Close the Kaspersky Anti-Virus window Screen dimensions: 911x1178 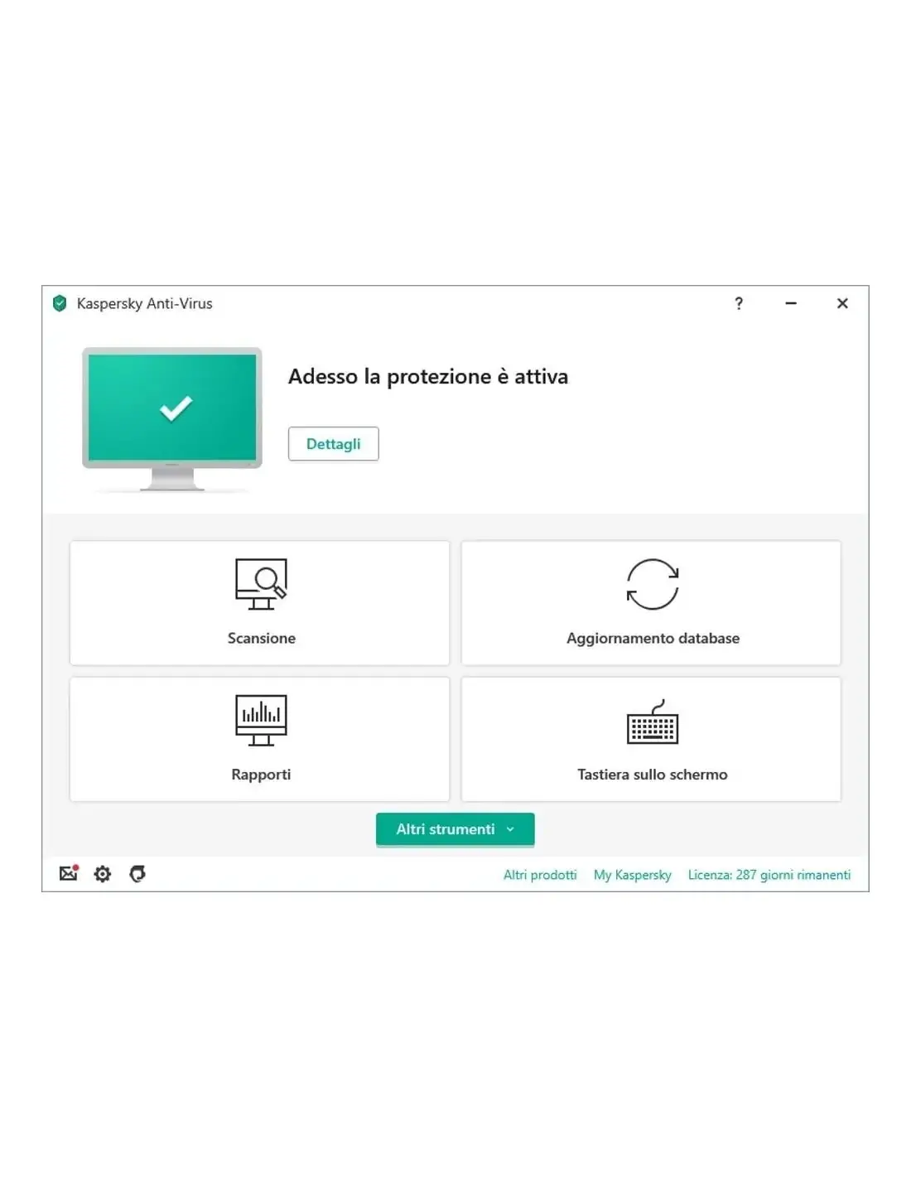click(x=842, y=303)
